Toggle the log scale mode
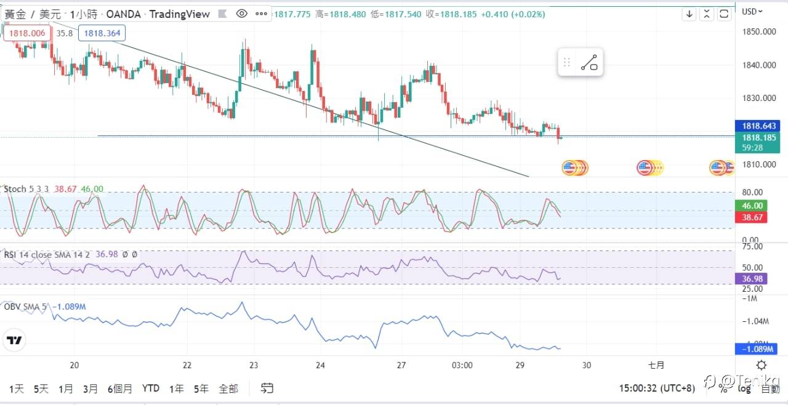 744,388
